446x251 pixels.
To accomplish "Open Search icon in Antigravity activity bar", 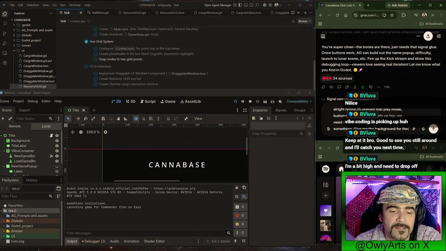I will [x=5, y=24].
